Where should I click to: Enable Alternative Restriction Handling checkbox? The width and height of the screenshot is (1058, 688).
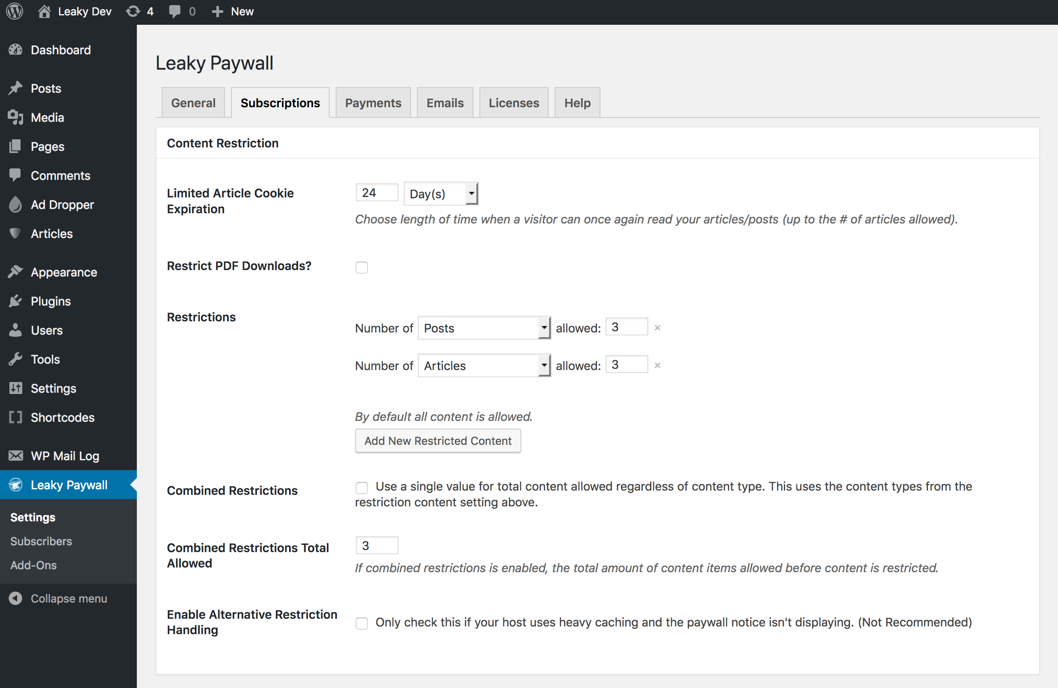361,623
